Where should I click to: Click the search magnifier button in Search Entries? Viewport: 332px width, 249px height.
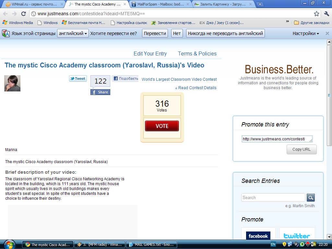point(311,197)
